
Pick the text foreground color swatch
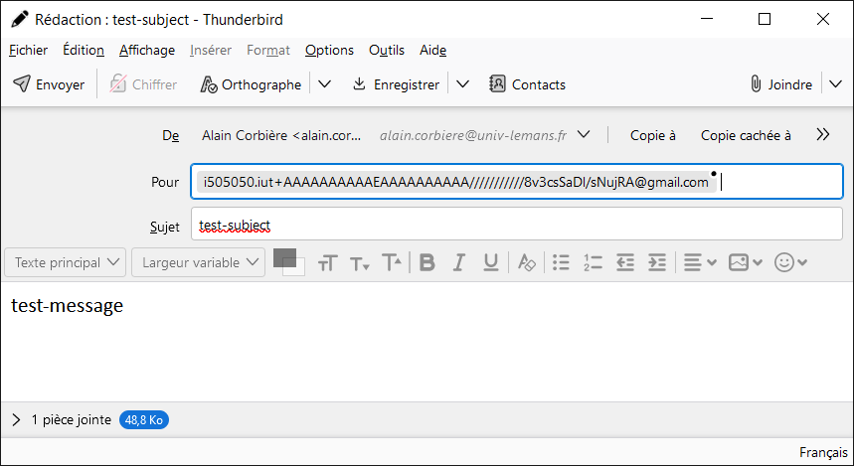pyautogui.click(x=283, y=257)
